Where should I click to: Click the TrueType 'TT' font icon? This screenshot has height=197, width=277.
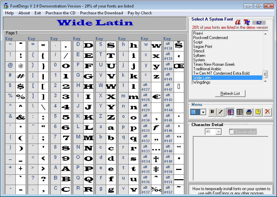point(247,22)
